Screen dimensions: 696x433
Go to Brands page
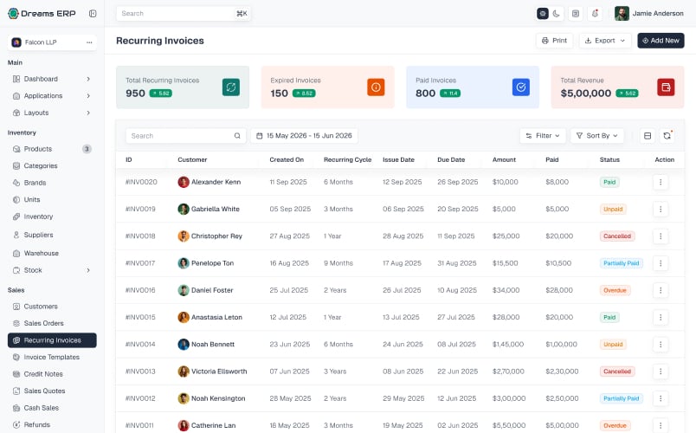click(52, 183)
